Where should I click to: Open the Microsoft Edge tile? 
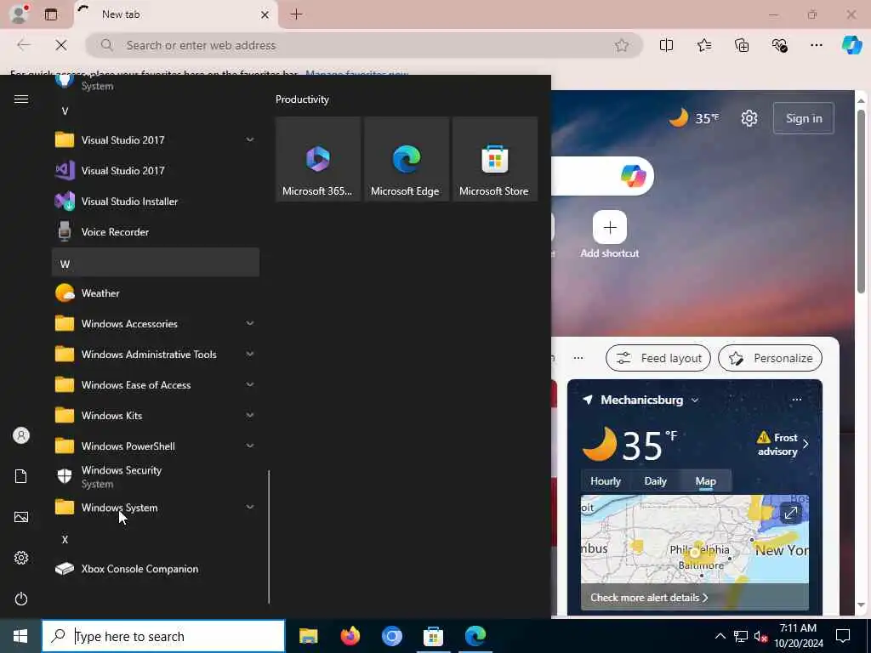point(406,159)
